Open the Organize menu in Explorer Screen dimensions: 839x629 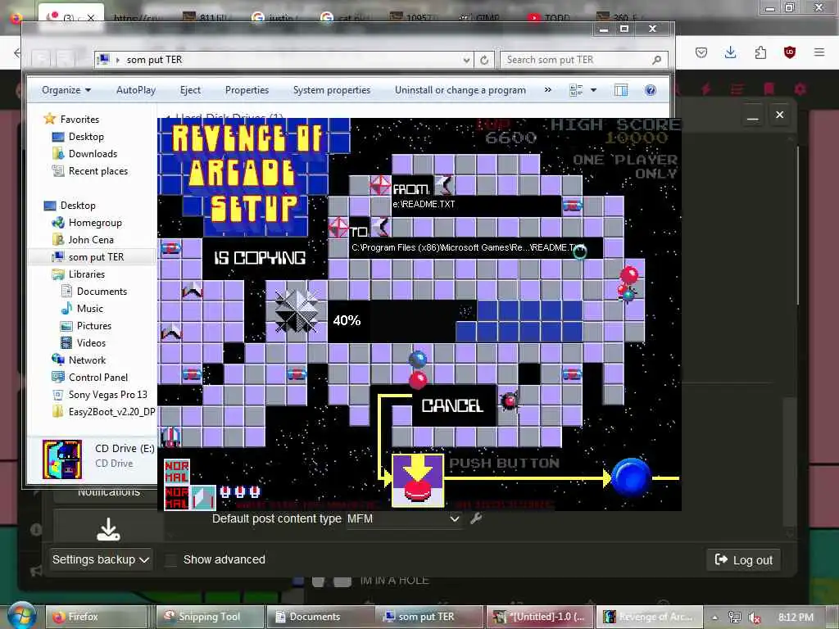(66, 90)
